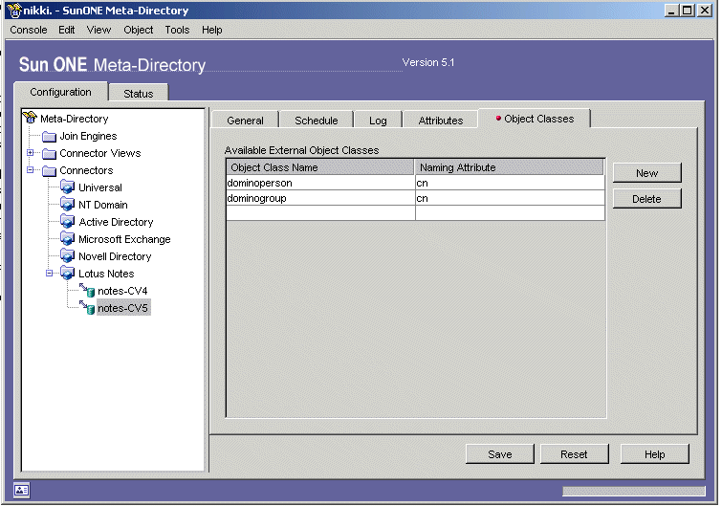The width and height of the screenshot is (722, 506).
Task: Collapse the Connectors tree node
Action: point(31,170)
